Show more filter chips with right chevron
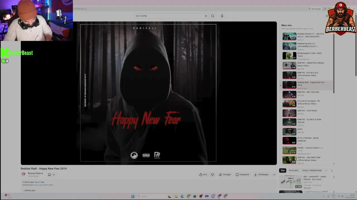Screen dimensions: 357x200 [332, 171]
